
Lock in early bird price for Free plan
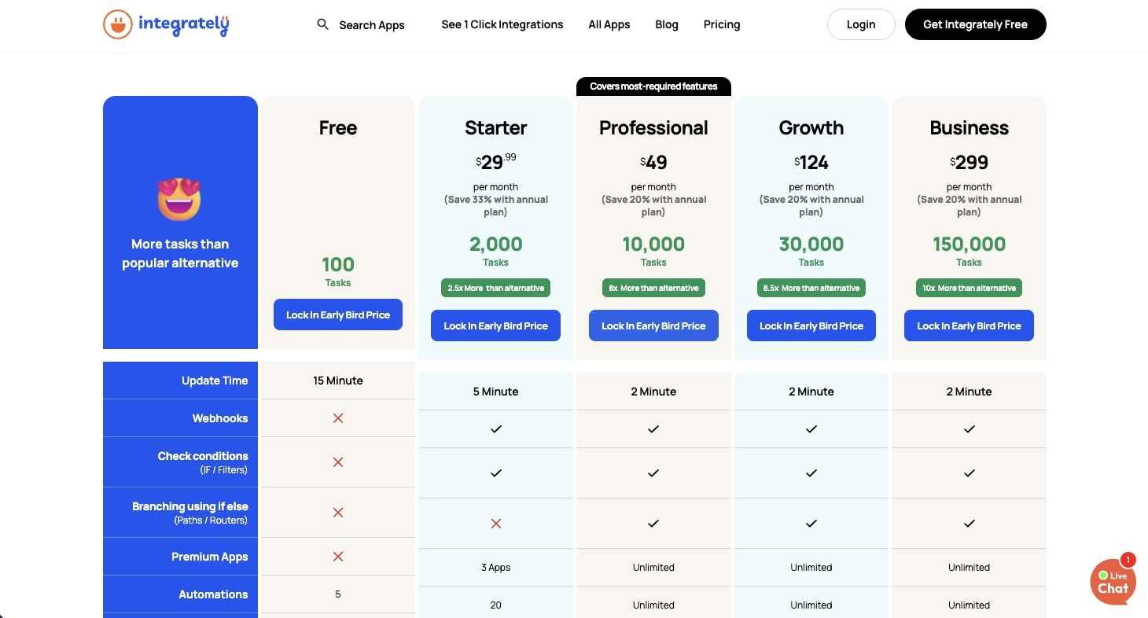pos(338,315)
